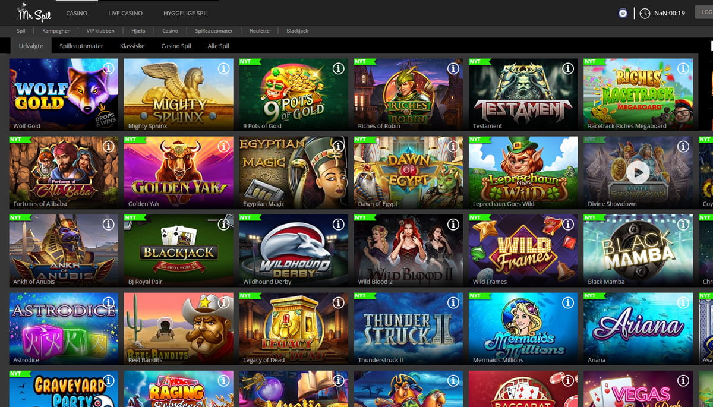The image size is (713, 407).
Task: Click info icon on Racetrack Riches Megaboard
Action: coord(683,69)
